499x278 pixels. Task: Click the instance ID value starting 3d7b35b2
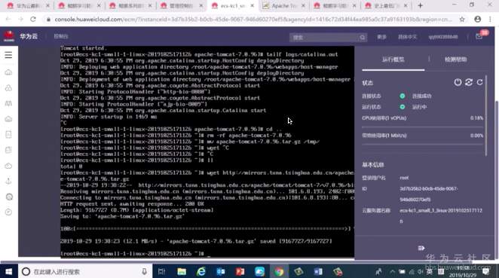coord(429,194)
